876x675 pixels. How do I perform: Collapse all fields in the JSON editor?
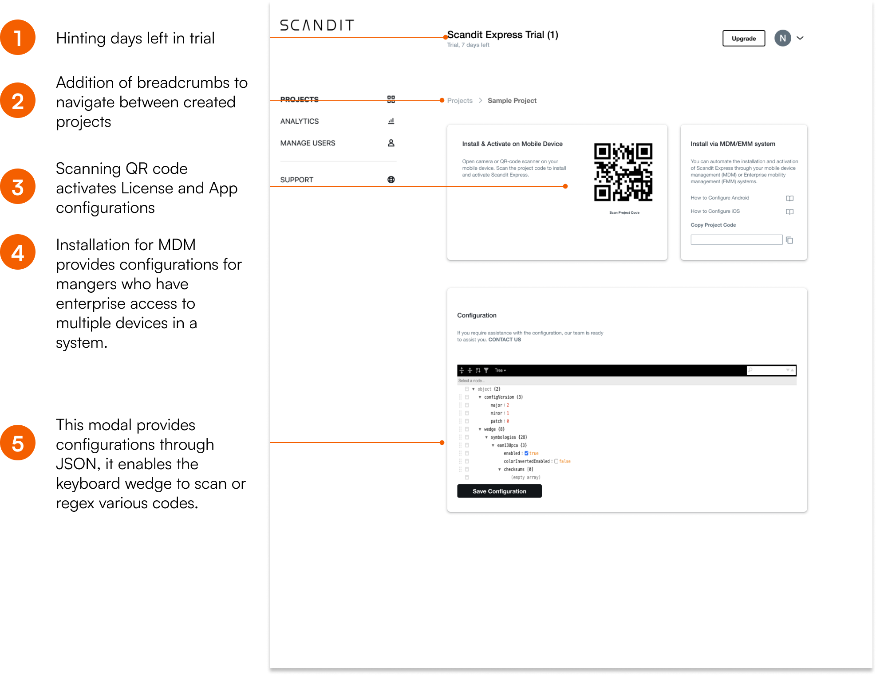[470, 370]
